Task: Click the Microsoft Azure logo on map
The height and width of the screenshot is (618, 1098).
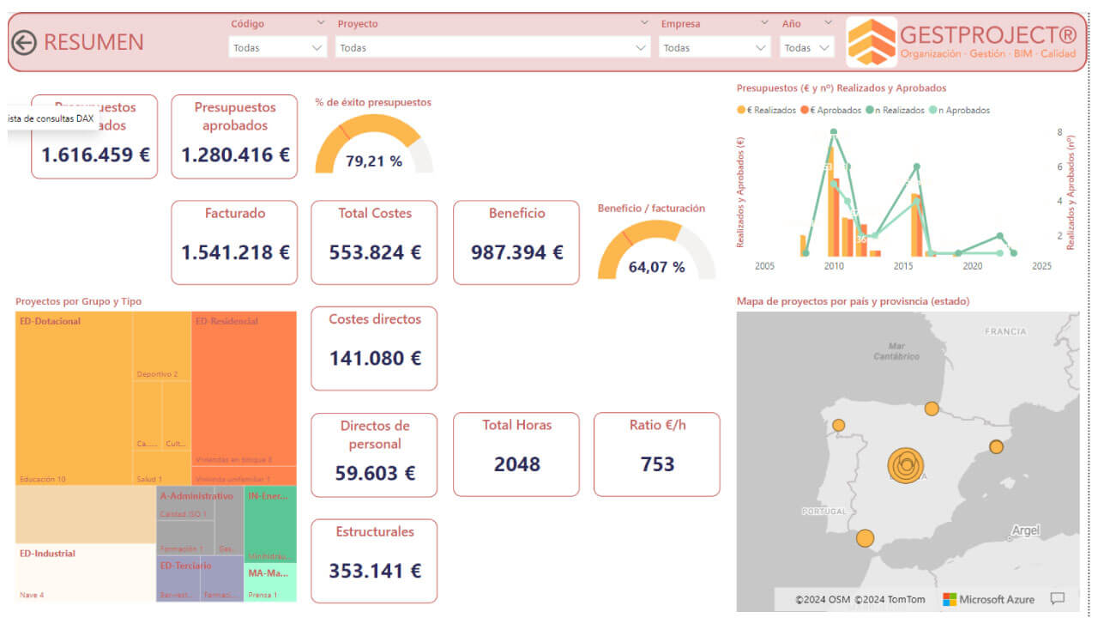Action: click(988, 599)
